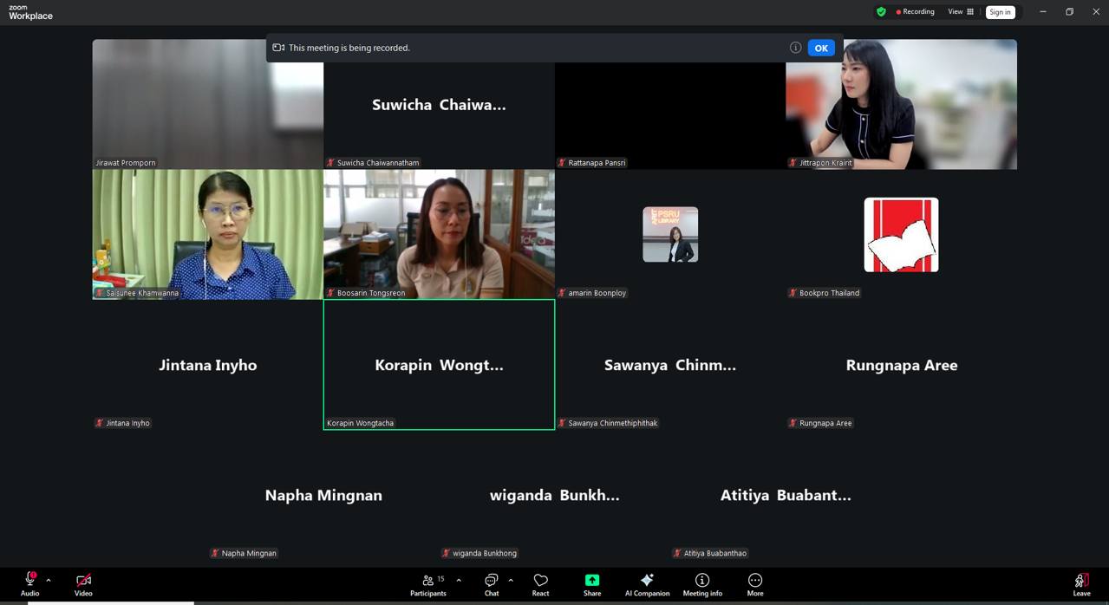Click the green encryption shield icon
The image size is (1109, 605).
(x=881, y=12)
